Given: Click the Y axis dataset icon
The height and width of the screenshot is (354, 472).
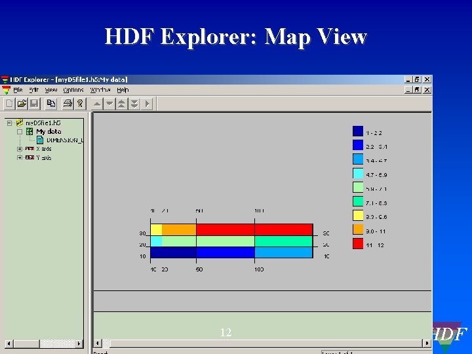Looking at the screenshot, I should (29, 157).
